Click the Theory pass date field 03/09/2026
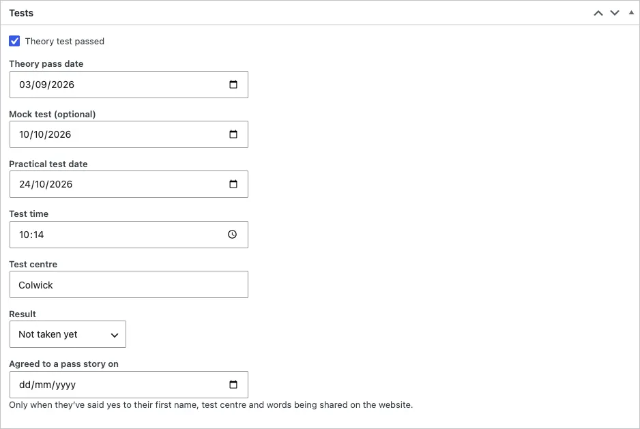Screen dimensions: 640x429 129,85
